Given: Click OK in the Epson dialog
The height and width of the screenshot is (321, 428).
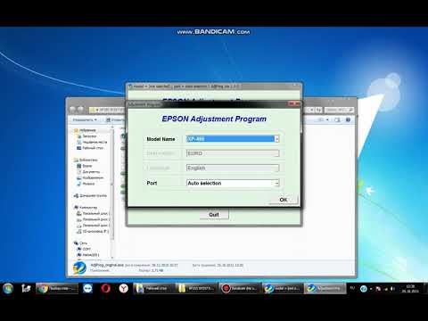Looking at the screenshot, I should [x=284, y=200].
